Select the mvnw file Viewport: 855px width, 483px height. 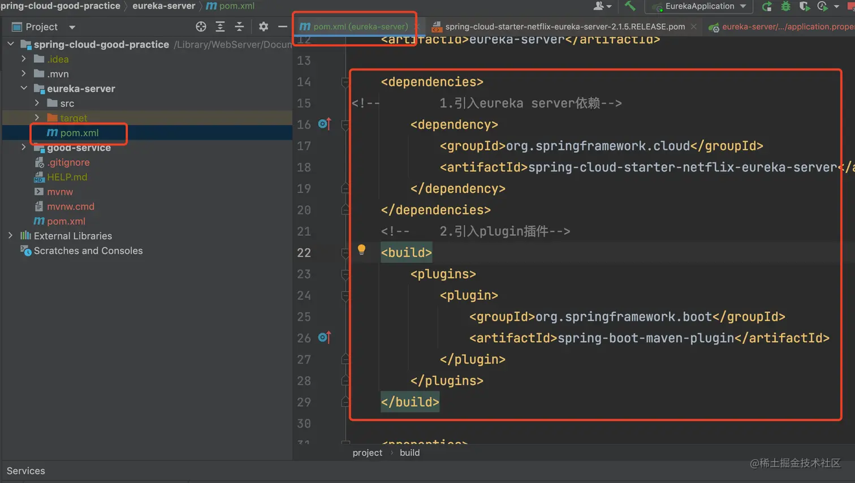[60, 192]
